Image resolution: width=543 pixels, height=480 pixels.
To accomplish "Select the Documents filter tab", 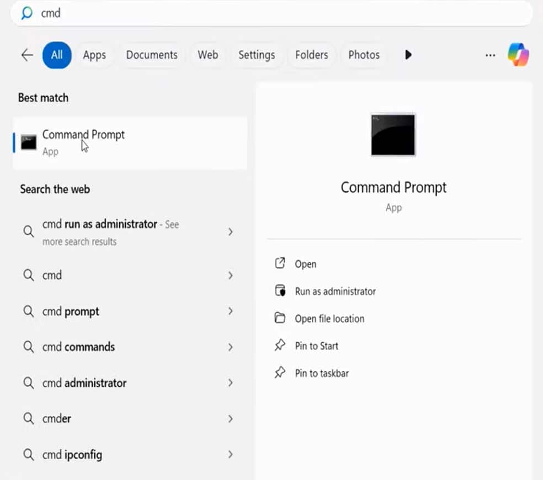I will click(152, 55).
